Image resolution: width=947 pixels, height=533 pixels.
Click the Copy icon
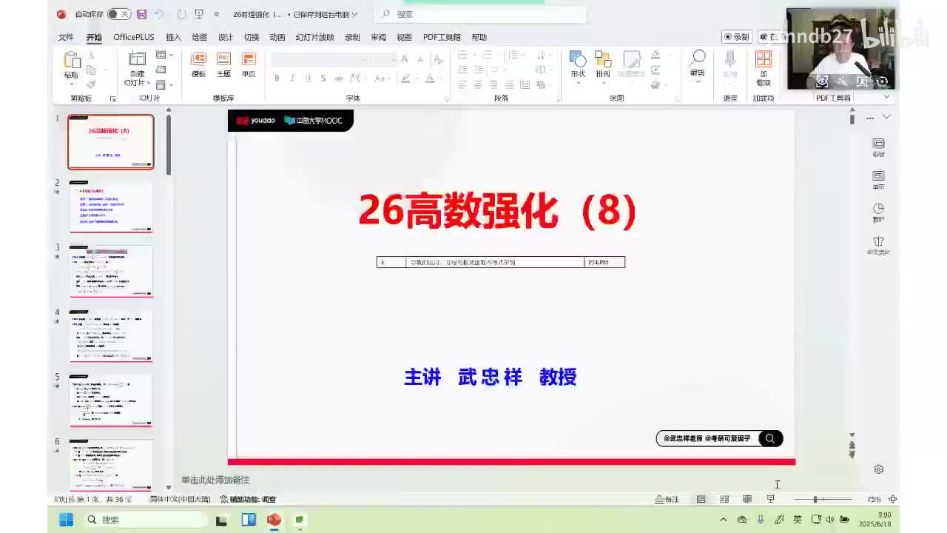pos(91,70)
